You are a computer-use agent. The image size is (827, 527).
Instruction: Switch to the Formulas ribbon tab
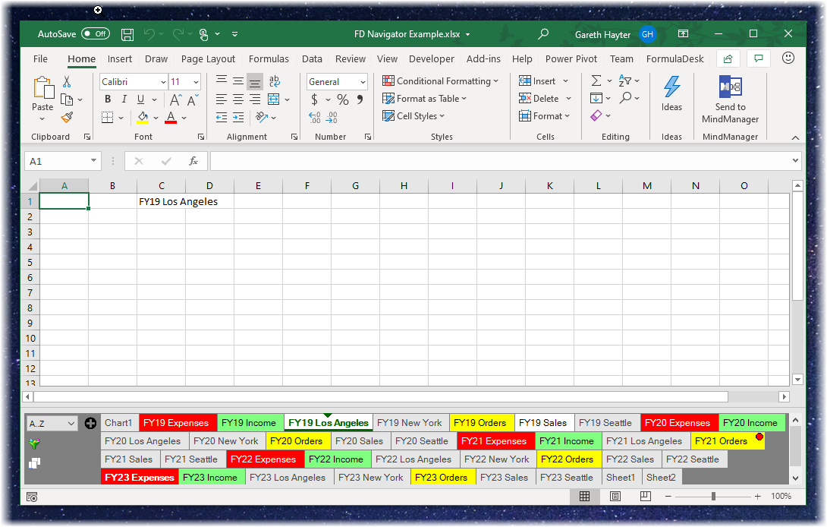[x=269, y=58]
